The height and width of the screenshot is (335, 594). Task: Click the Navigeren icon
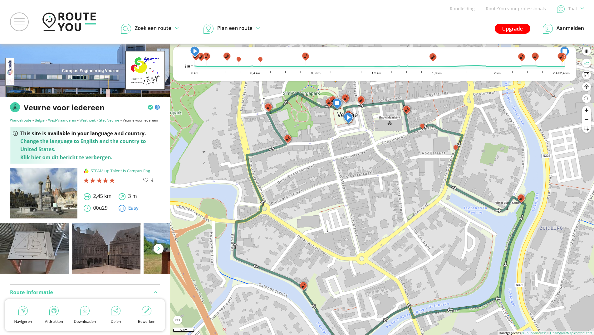[x=23, y=311]
